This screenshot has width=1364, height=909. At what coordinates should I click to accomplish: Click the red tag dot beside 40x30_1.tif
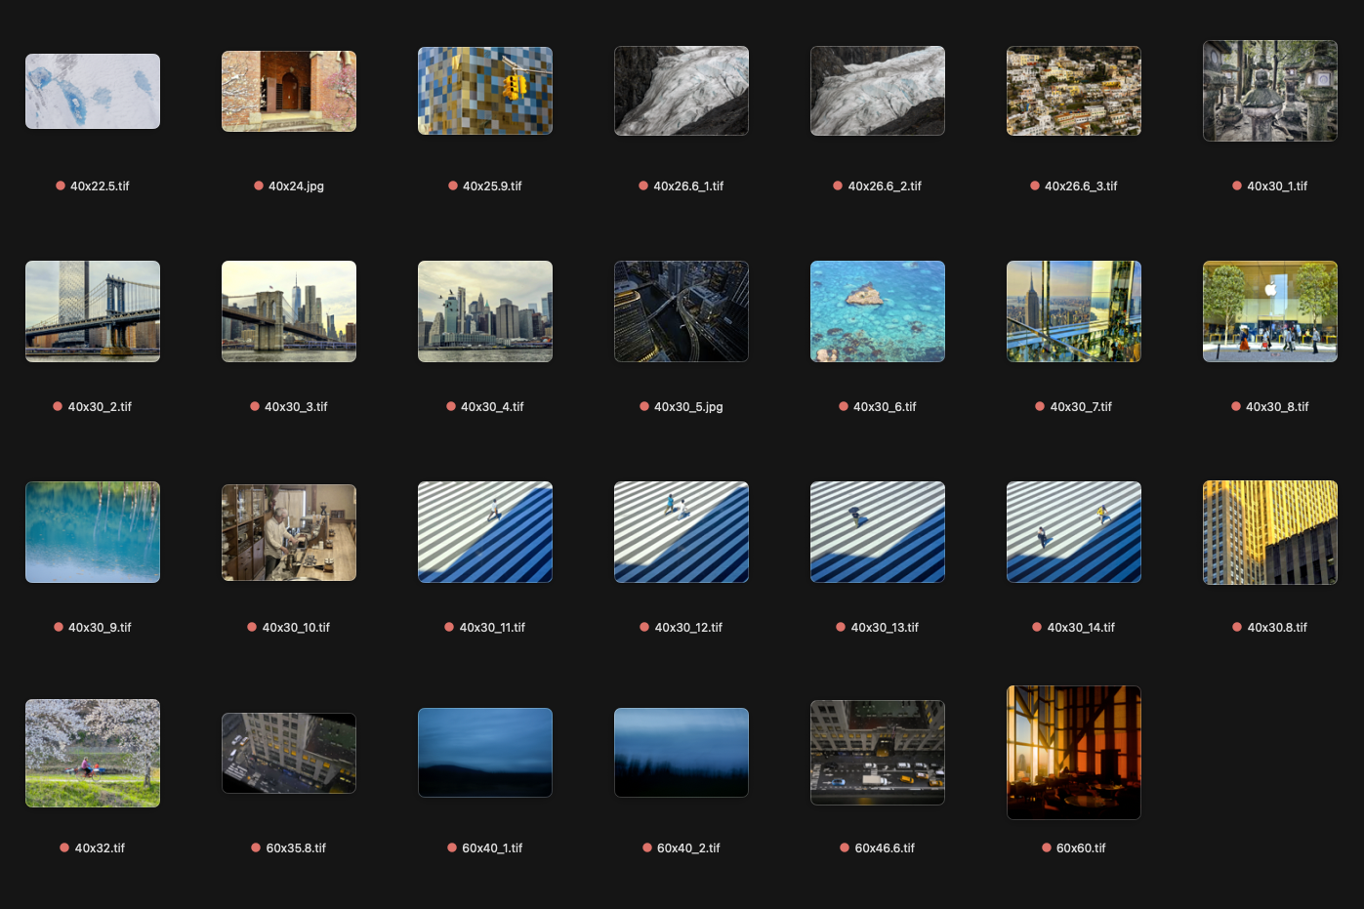coord(1237,186)
